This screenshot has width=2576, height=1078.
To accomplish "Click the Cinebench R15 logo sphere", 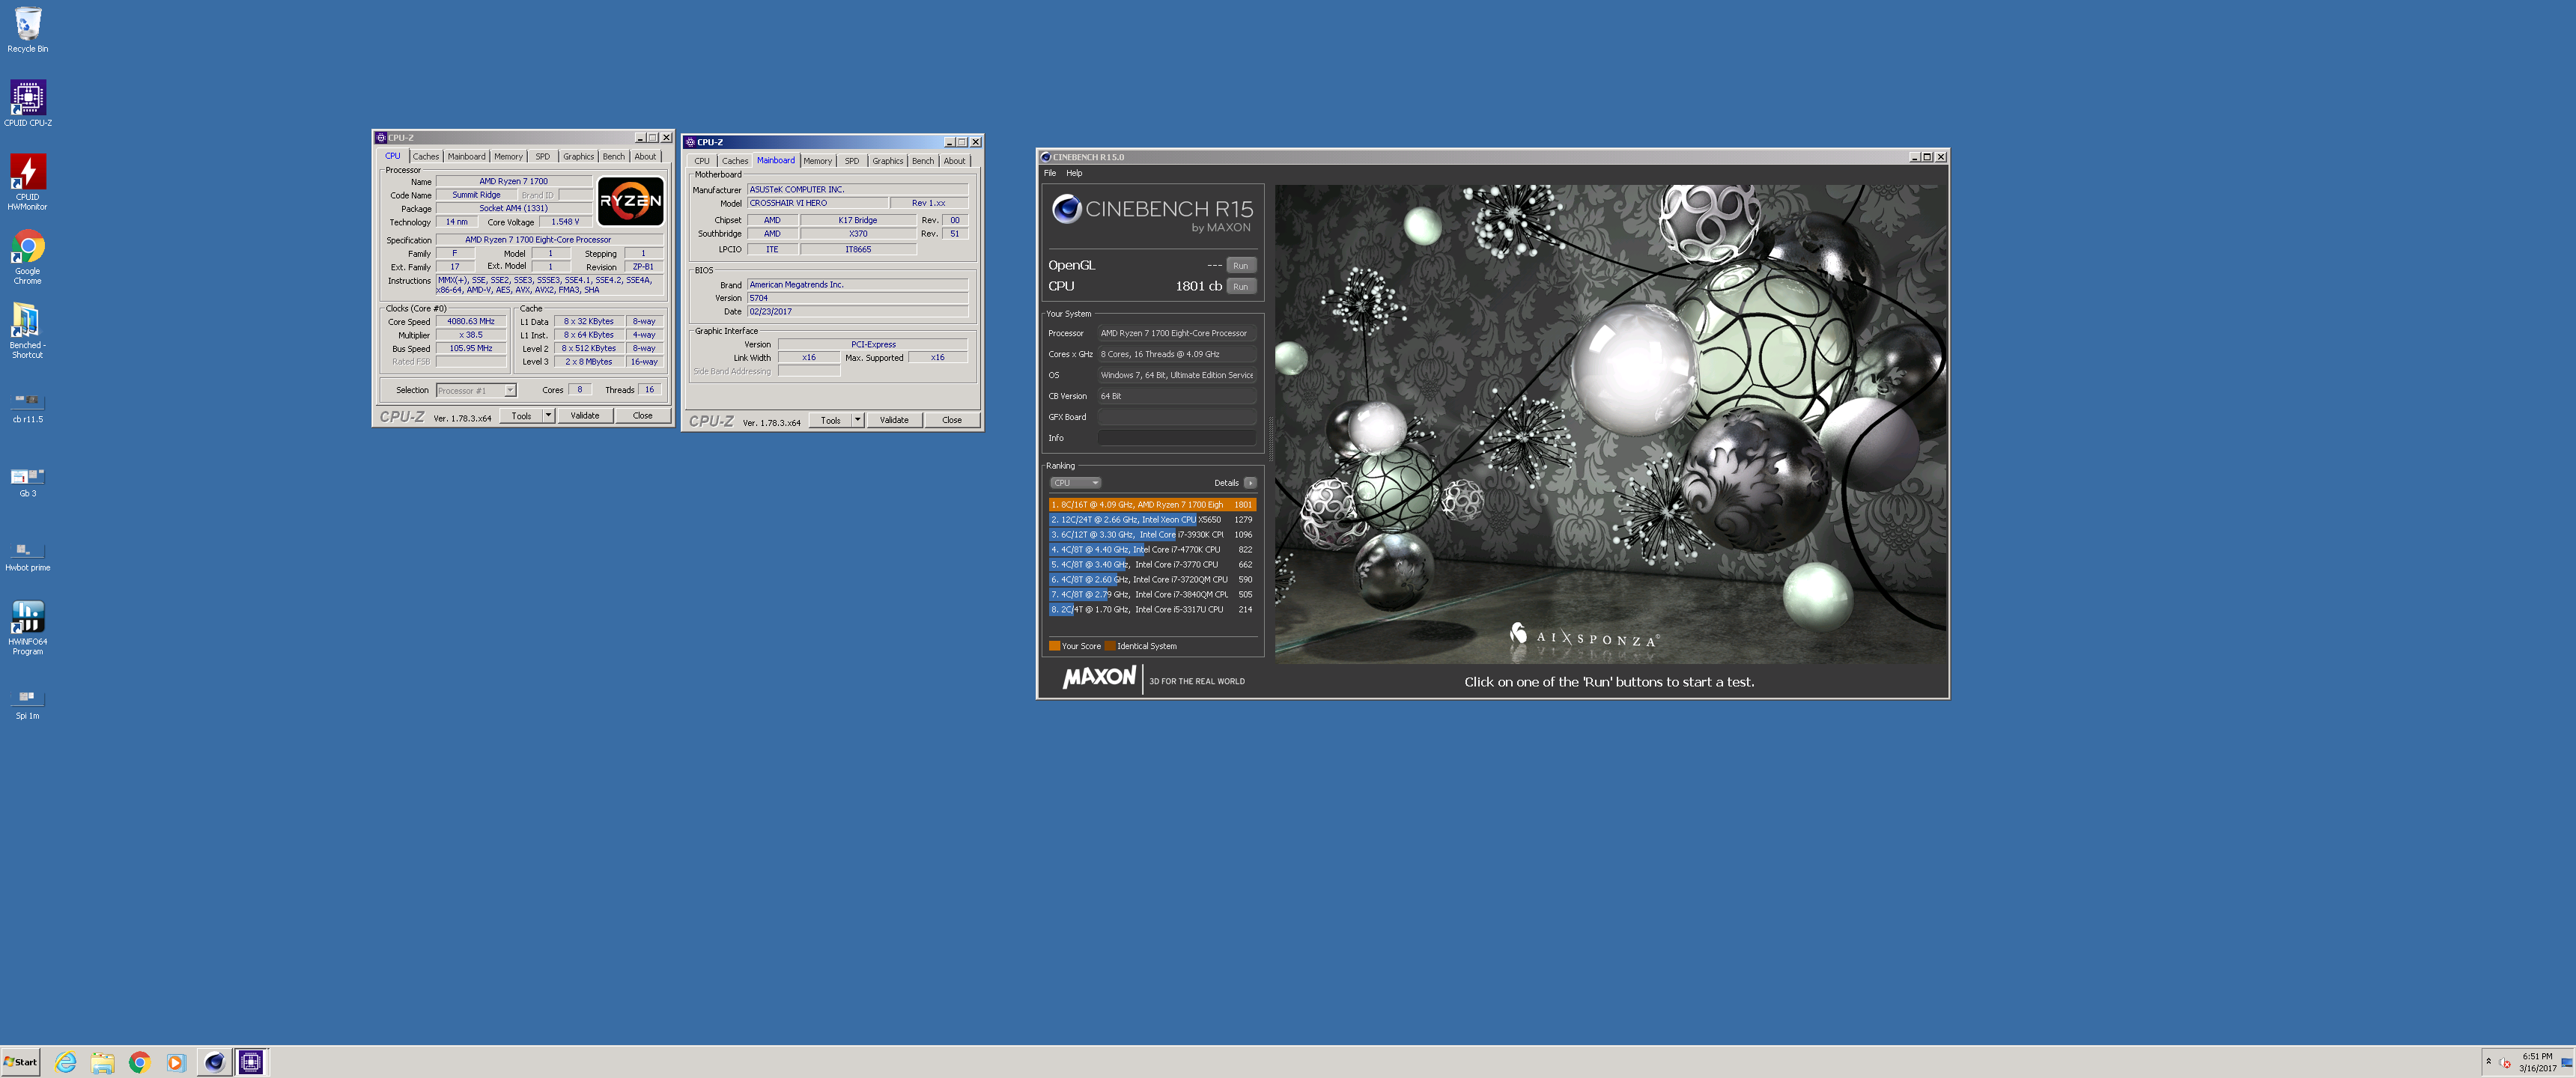I will click(x=1066, y=208).
